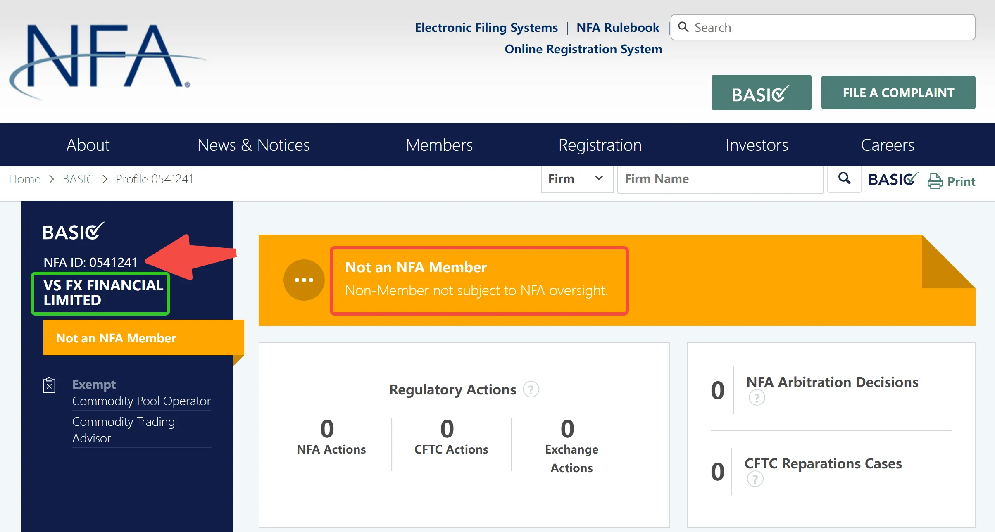Open Online Registration System link

(583, 49)
